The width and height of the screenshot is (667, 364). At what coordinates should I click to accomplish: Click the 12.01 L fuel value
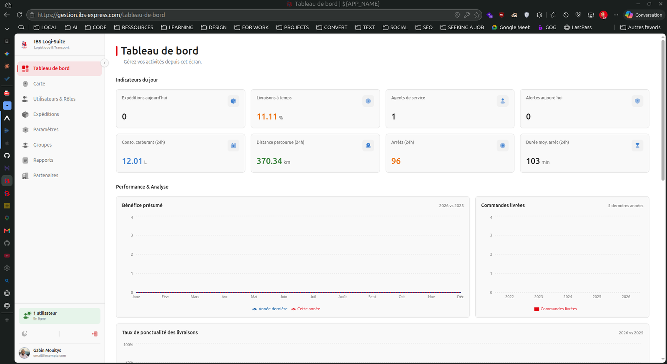(x=134, y=161)
